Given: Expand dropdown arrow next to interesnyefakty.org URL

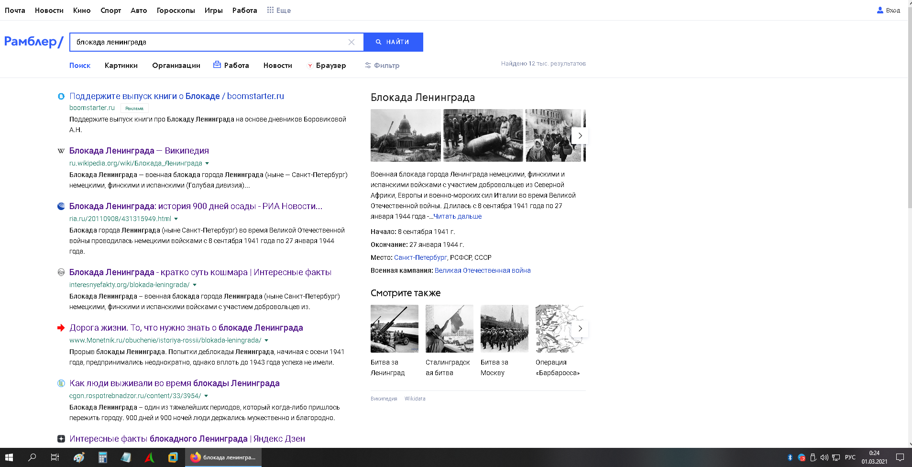Looking at the screenshot, I should pyautogui.click(x=195, y=285).
